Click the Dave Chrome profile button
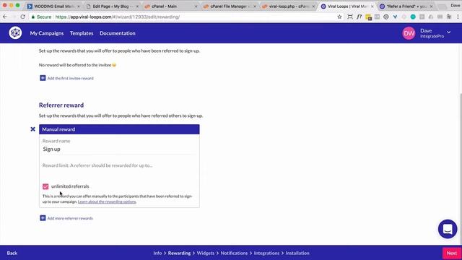The image size is (462, 260). pyautogui.click(x=456, y=5)
